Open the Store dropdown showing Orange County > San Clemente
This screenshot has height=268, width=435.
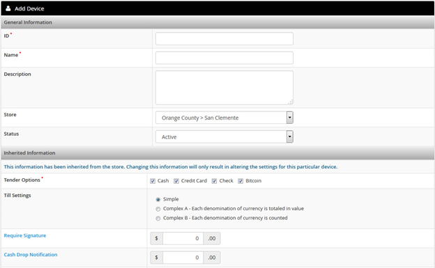click(224, 118)
